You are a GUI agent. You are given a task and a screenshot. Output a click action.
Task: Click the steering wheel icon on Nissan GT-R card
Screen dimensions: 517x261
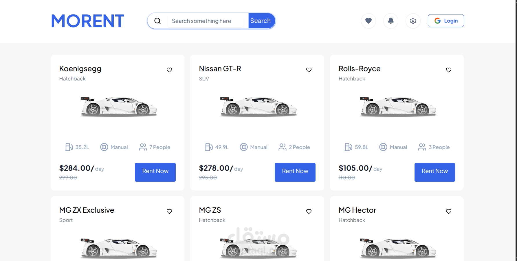[x=244, y=147]
